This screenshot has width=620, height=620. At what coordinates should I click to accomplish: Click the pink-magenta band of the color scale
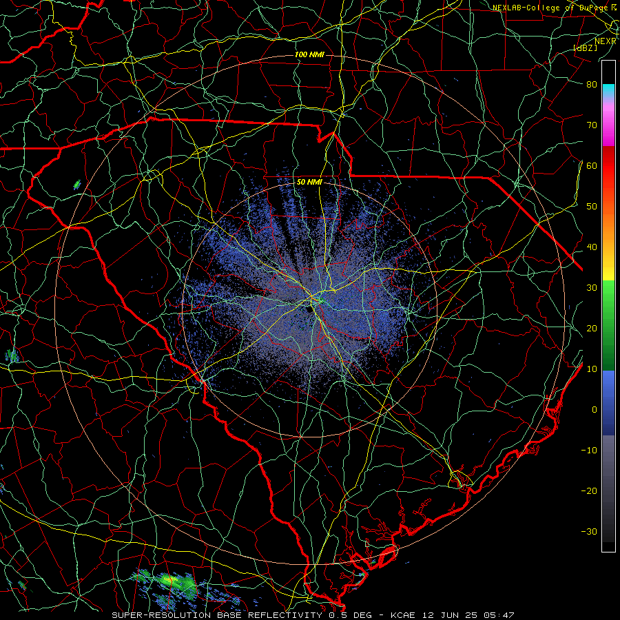point(608,123)
